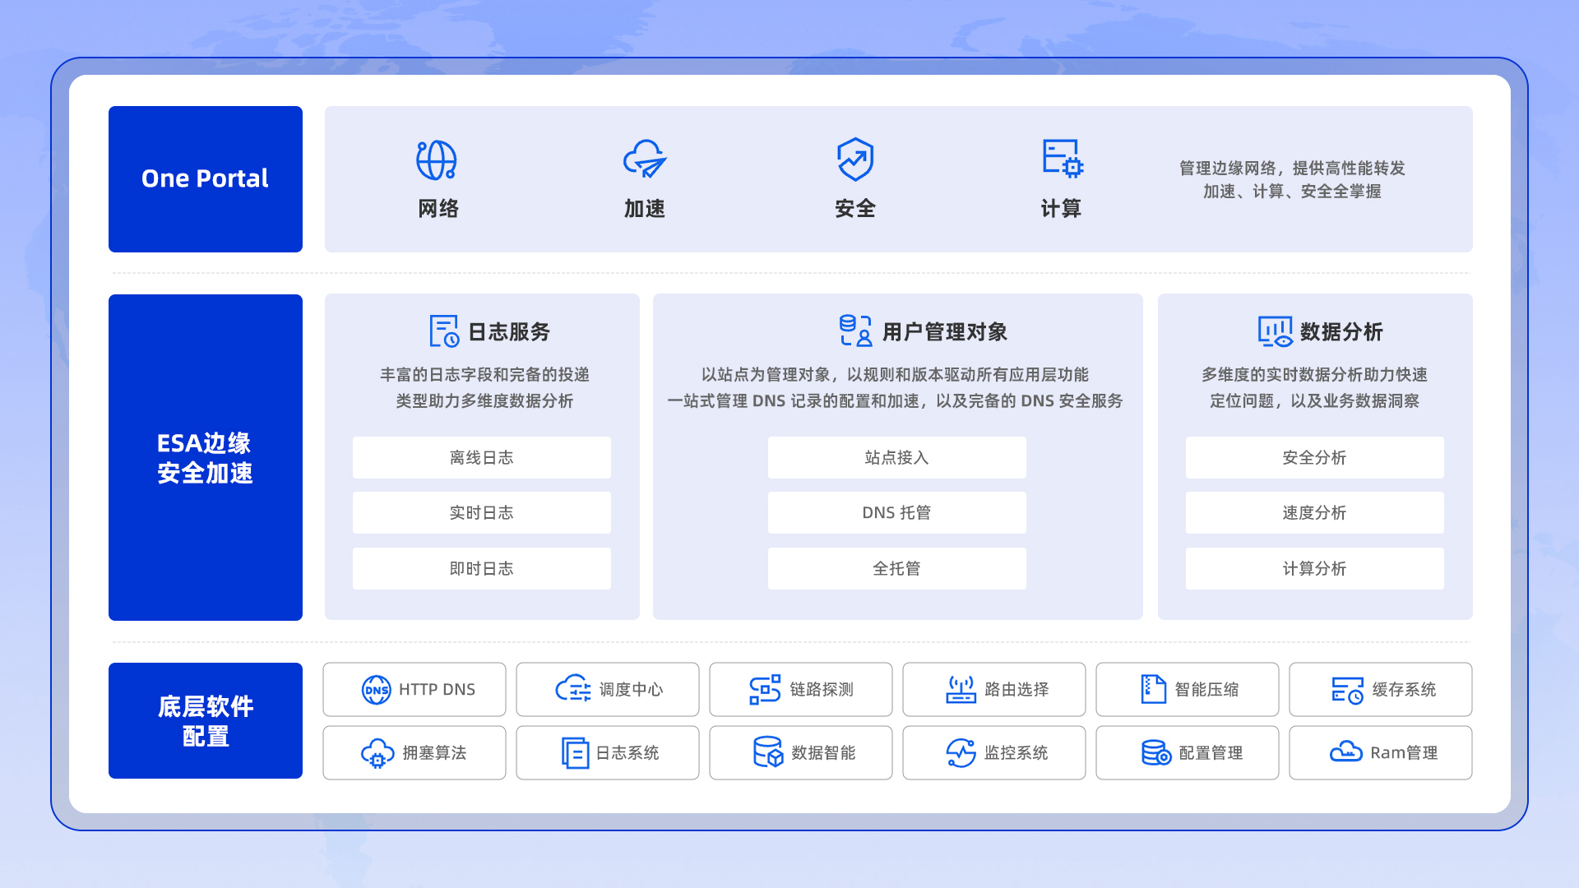Click the One Portal panel

click(x=205, y=178)
